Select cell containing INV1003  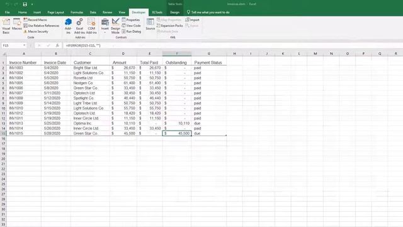pos(24,68)
